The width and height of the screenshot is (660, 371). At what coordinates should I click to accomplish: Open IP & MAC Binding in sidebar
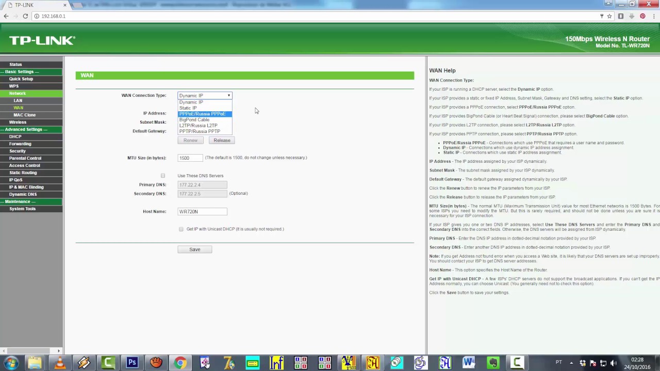(26, 187)
